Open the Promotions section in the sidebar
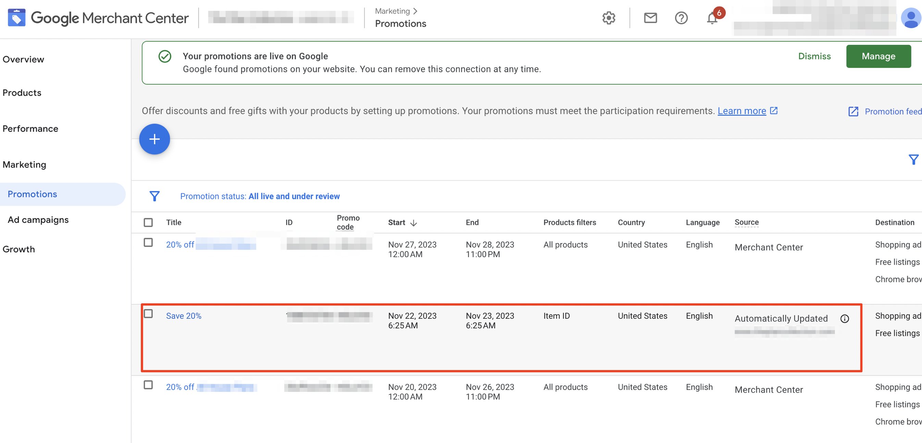 click(x=32, y=194)
